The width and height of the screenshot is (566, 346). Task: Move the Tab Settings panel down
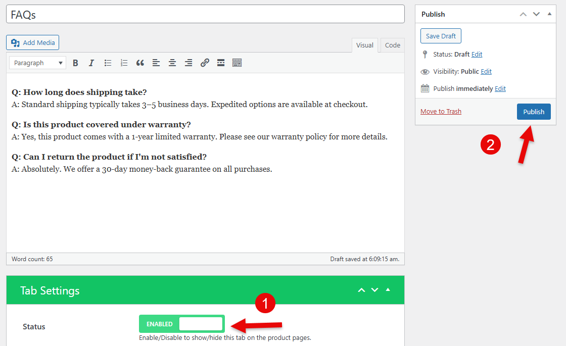click(374, 290)
